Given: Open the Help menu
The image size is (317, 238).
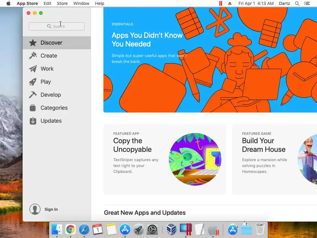Looking at the screenshot, I should (99, 3).
